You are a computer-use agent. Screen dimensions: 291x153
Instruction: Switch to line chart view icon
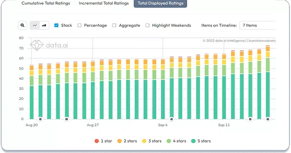pyautogui.click(x=35, y=25)
